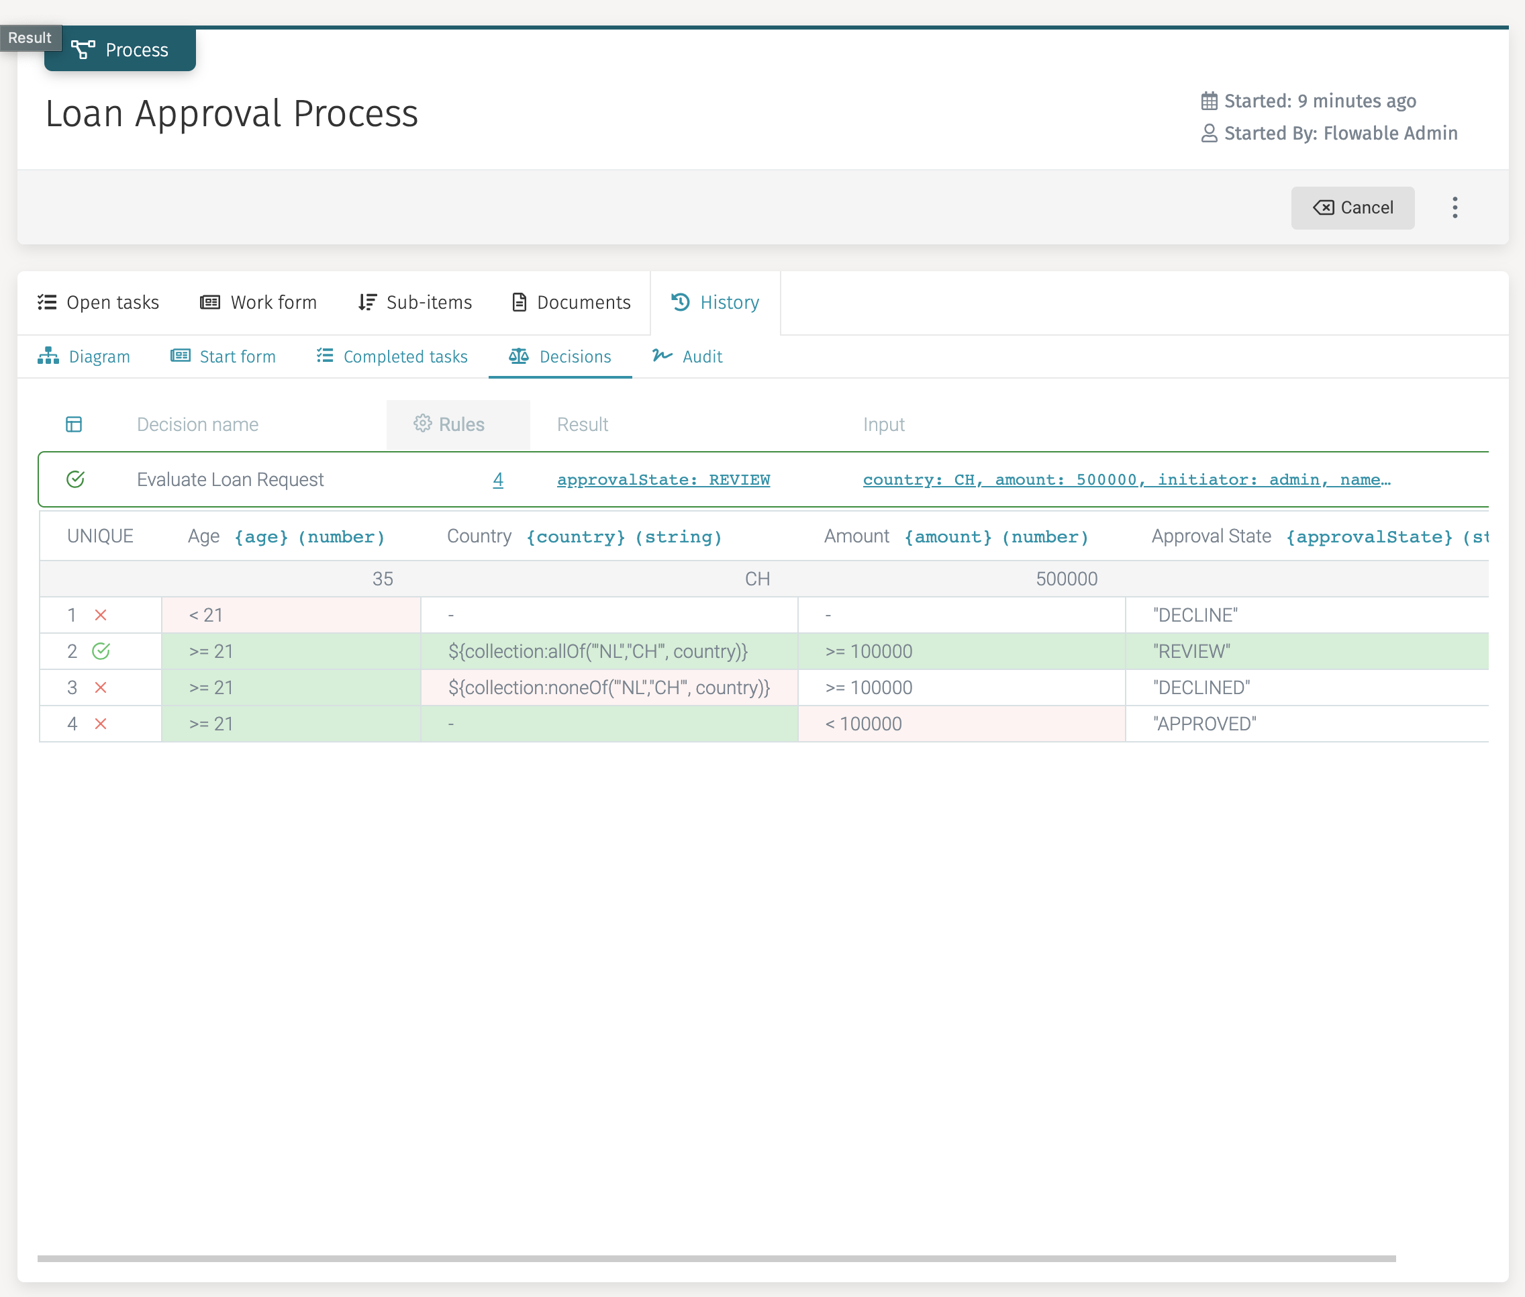1525x1297 pixels.
Task: Click the Diagram hierarchy icon
Action: click(x=48, y=356)
